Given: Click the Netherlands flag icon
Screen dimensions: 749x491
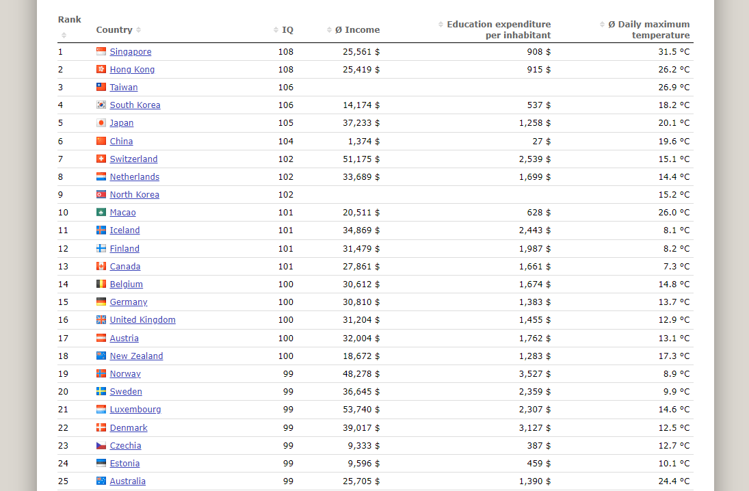Looking at the screenshot, I should [101, 176].
